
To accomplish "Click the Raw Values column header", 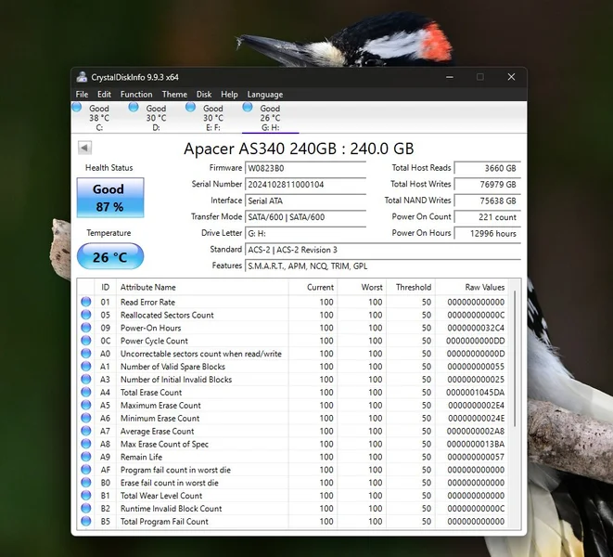I will pos(471,287).
